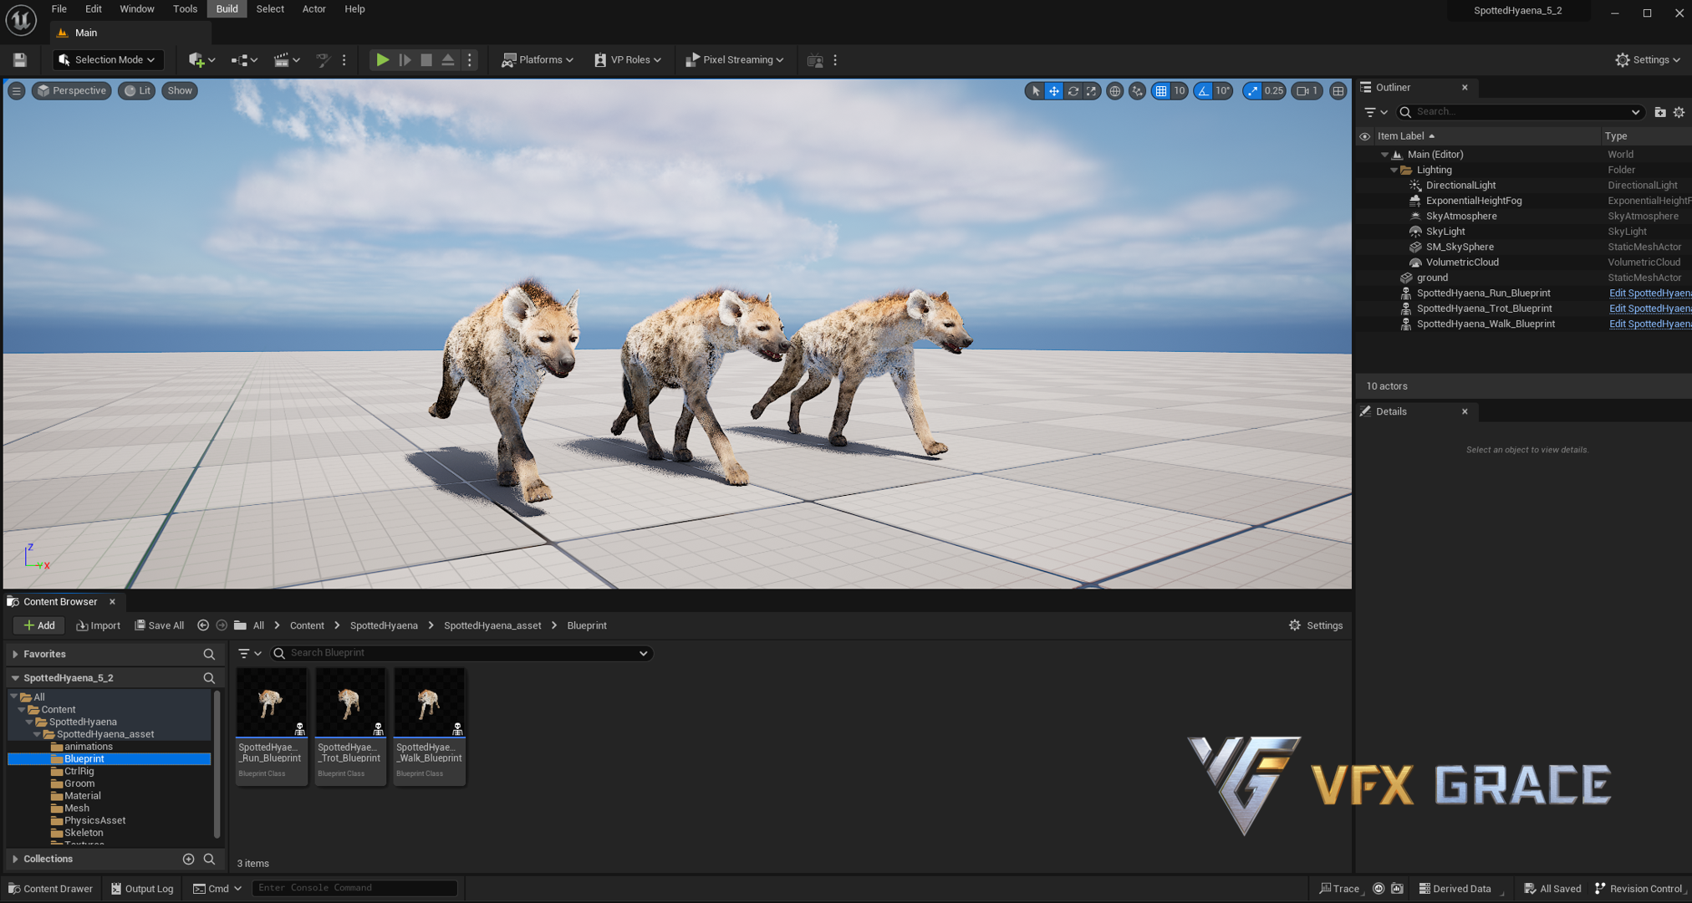Activate the Rotate tool in viewport

(1073, 90)
